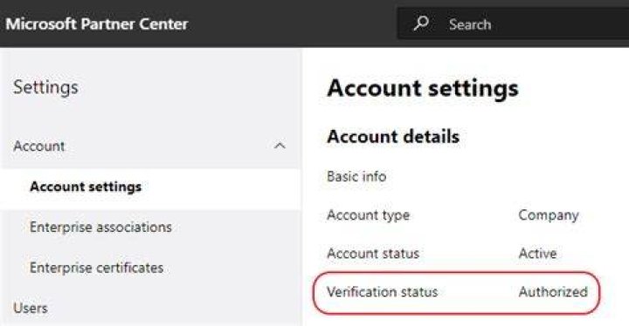
Task: Collapse the Account section chevron
Action: point(280,146)
